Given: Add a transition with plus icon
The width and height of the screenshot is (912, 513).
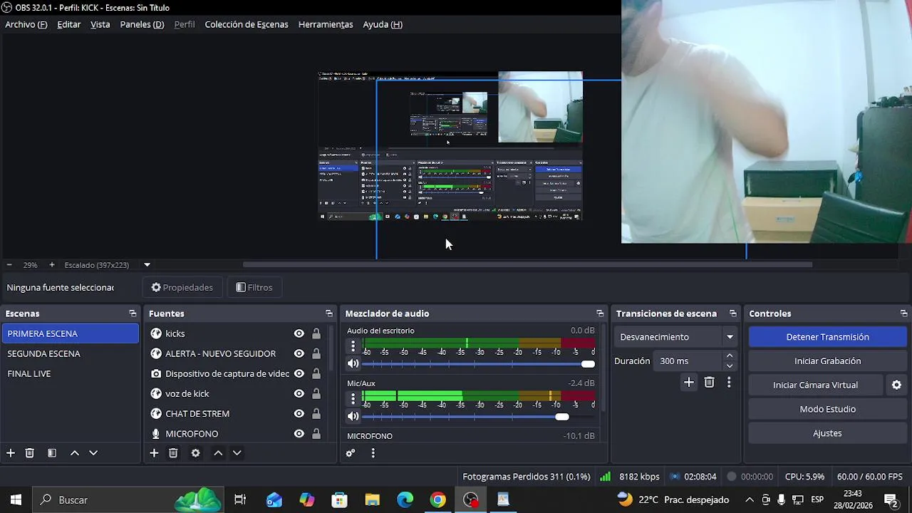Looking at the screenshot, I should pyautogui.click(x=689, y=383).
